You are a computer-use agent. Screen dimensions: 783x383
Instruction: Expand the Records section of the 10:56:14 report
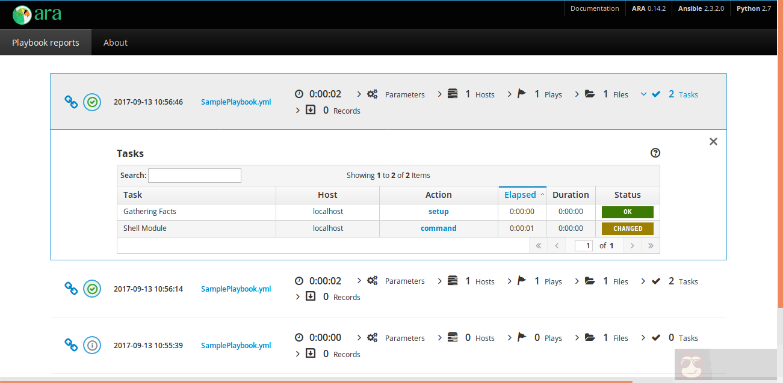297,296
